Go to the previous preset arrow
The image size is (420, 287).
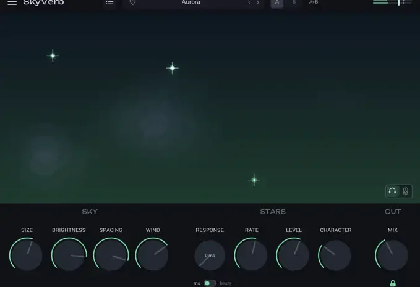click(x=249, y=2)
